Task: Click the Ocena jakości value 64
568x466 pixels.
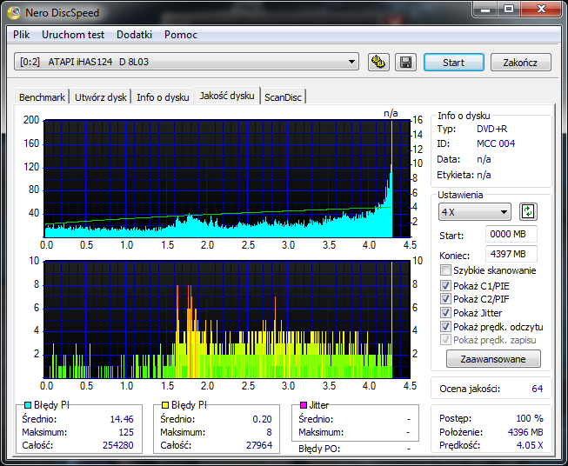Action: (x=538, y=389)
